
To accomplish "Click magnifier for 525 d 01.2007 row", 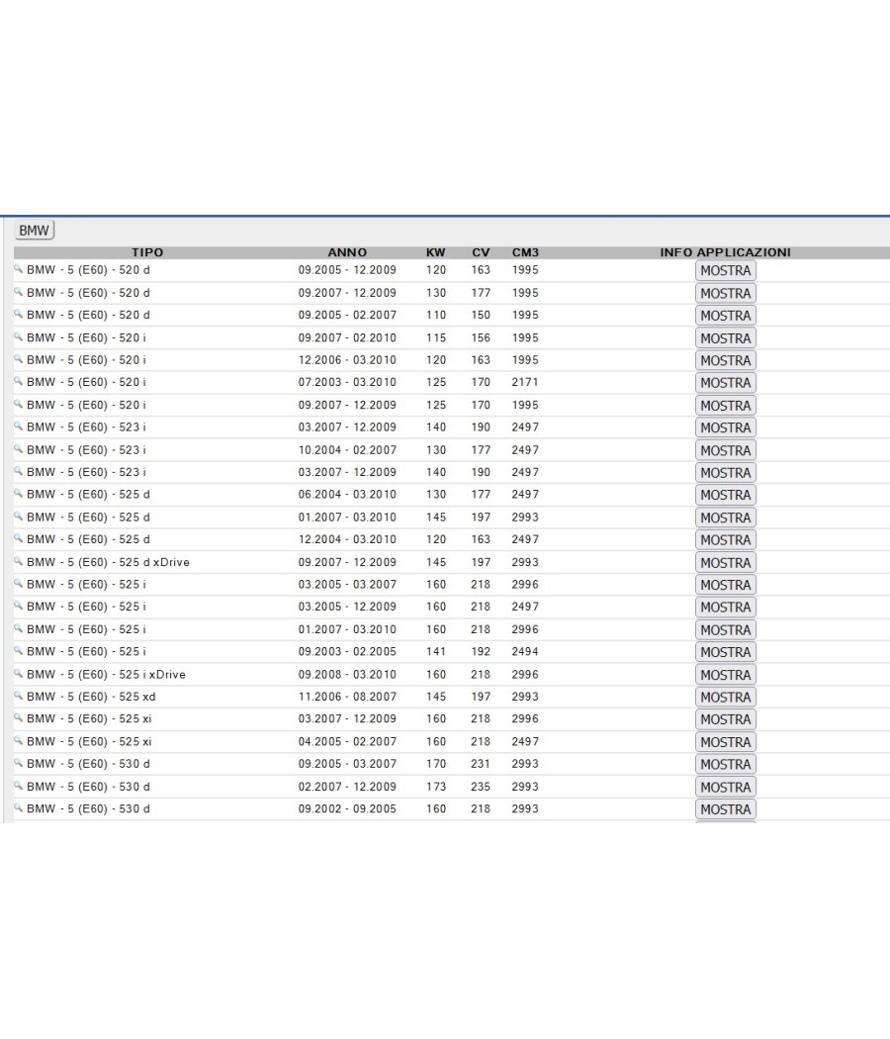I will [19, 517].
